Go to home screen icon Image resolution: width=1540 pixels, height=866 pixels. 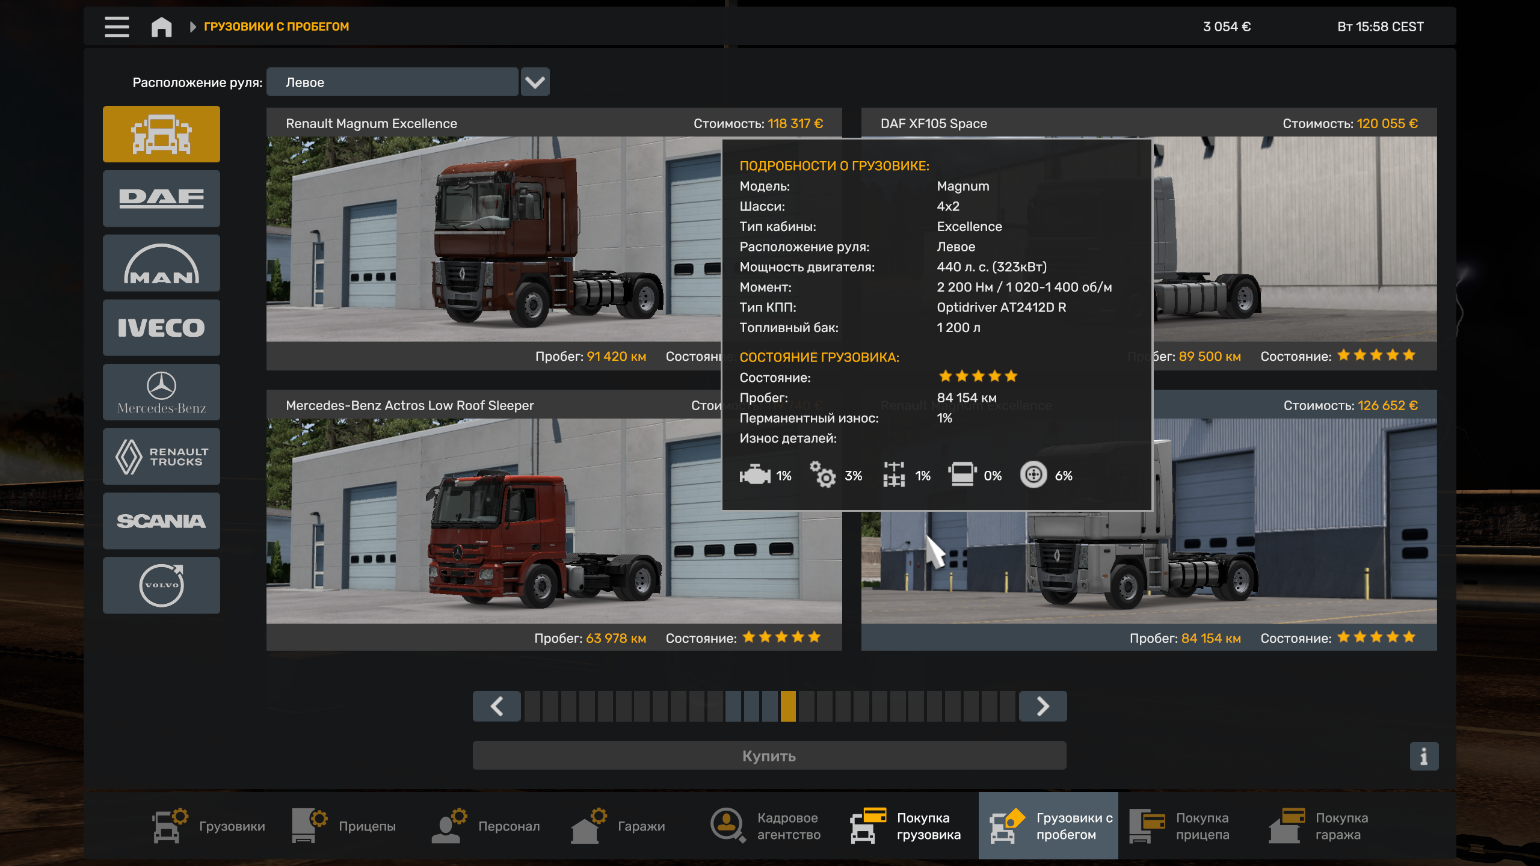click(161, 26)
